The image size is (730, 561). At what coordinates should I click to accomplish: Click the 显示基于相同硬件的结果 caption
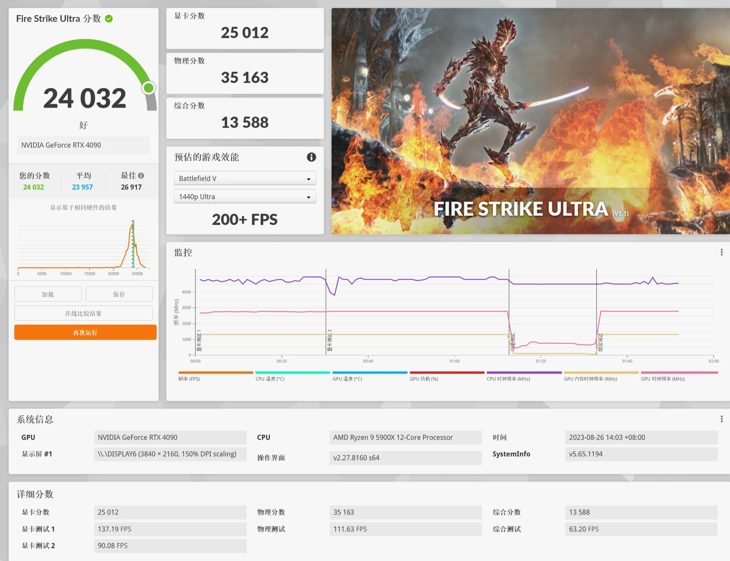84,208
